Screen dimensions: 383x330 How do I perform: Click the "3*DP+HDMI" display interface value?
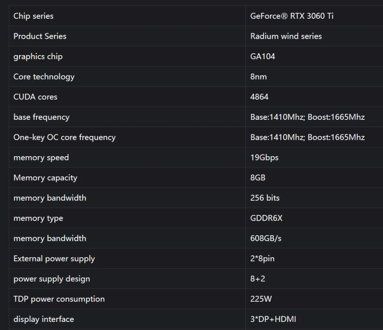tap(273, 319)
